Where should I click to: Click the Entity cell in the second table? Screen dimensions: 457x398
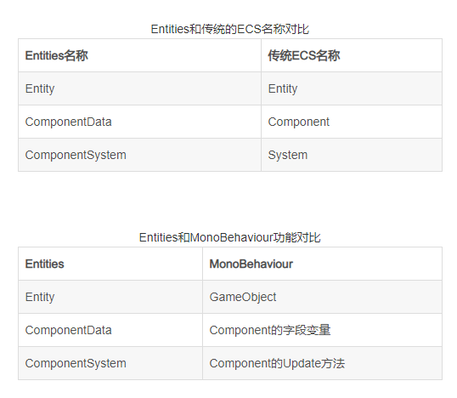(x=110, y=297)
